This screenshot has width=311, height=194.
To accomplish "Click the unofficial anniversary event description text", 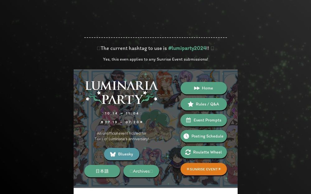I will (x=122, y=136).
